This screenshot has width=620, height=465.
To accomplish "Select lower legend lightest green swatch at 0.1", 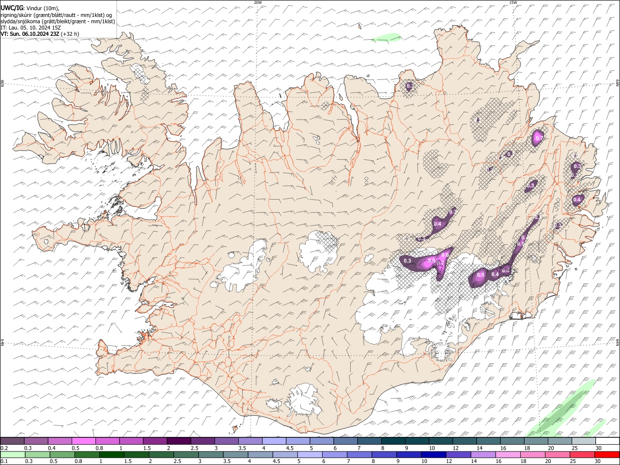I will [13, 454].
